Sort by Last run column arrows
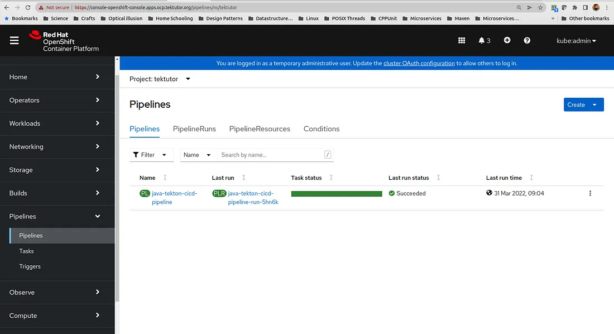614x334 pixels. (x=243, y=178)
